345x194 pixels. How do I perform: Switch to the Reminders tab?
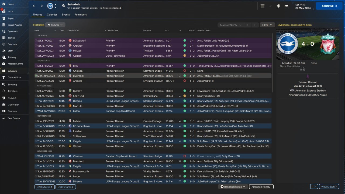coord(81,15)
